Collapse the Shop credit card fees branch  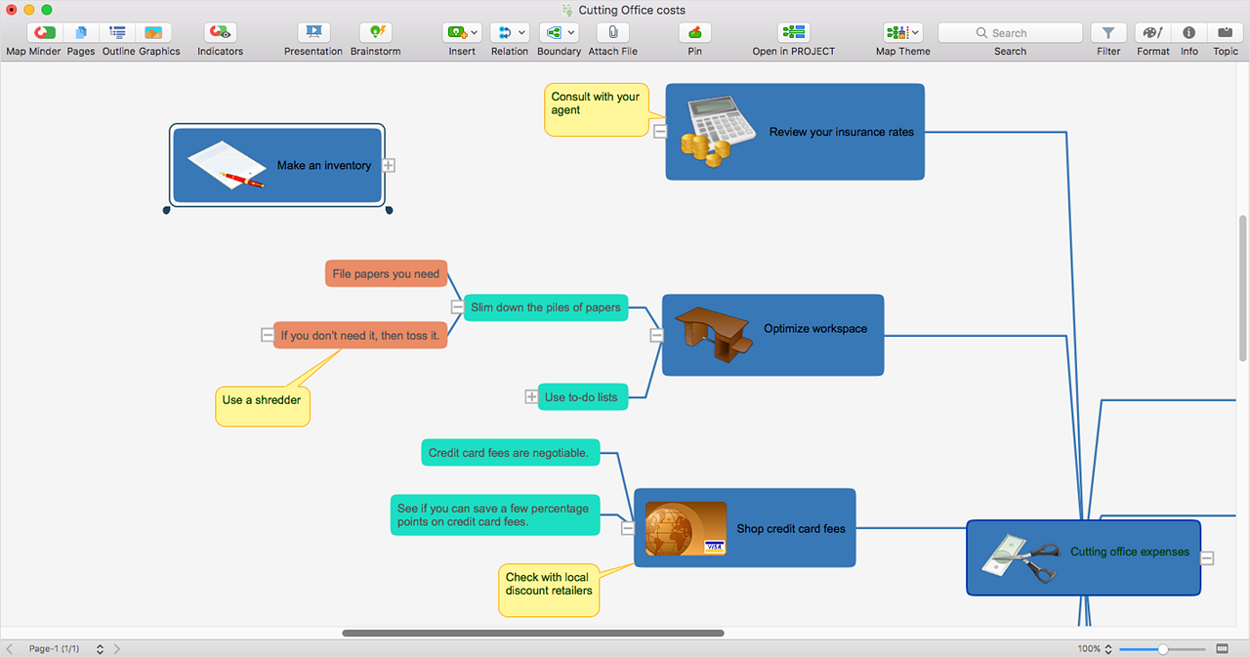(x=628, y=528)
